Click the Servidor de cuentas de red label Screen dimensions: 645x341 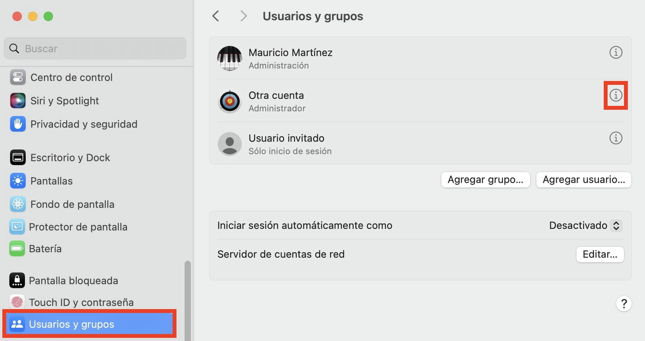point(281,254)
